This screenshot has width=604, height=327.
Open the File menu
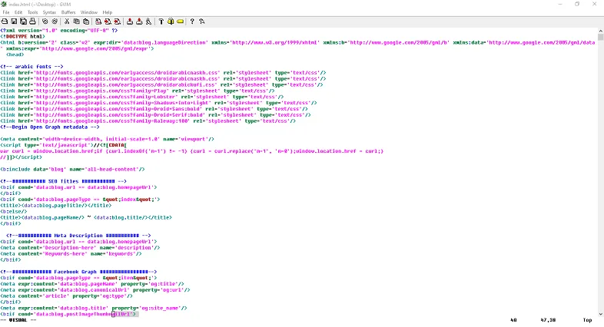click(6, 12)
